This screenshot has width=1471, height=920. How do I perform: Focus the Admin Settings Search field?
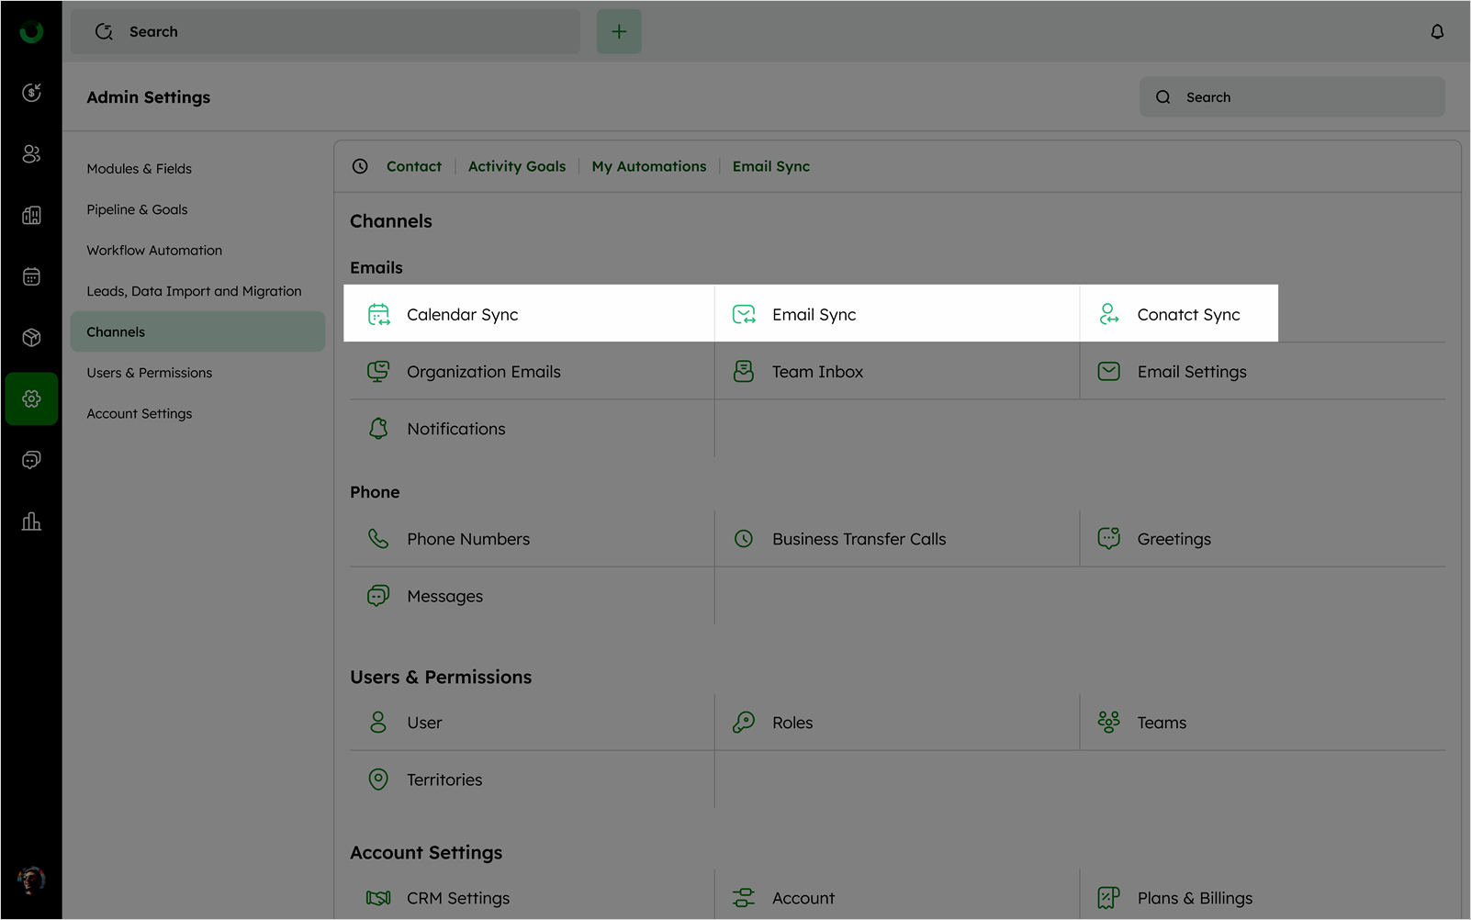(x=1292, y=96)
